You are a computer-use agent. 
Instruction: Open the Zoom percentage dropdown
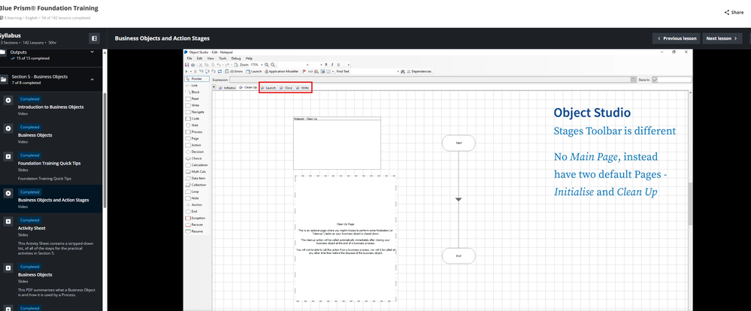coord(262,65)
